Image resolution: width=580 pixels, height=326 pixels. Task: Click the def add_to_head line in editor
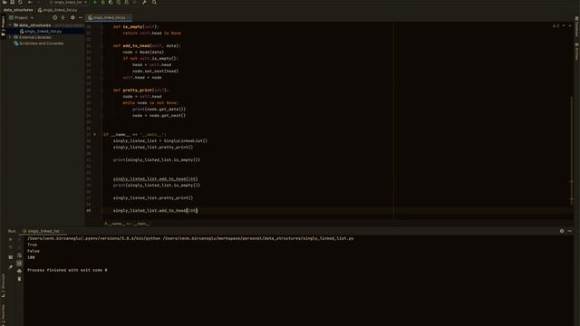click(147, 46)
